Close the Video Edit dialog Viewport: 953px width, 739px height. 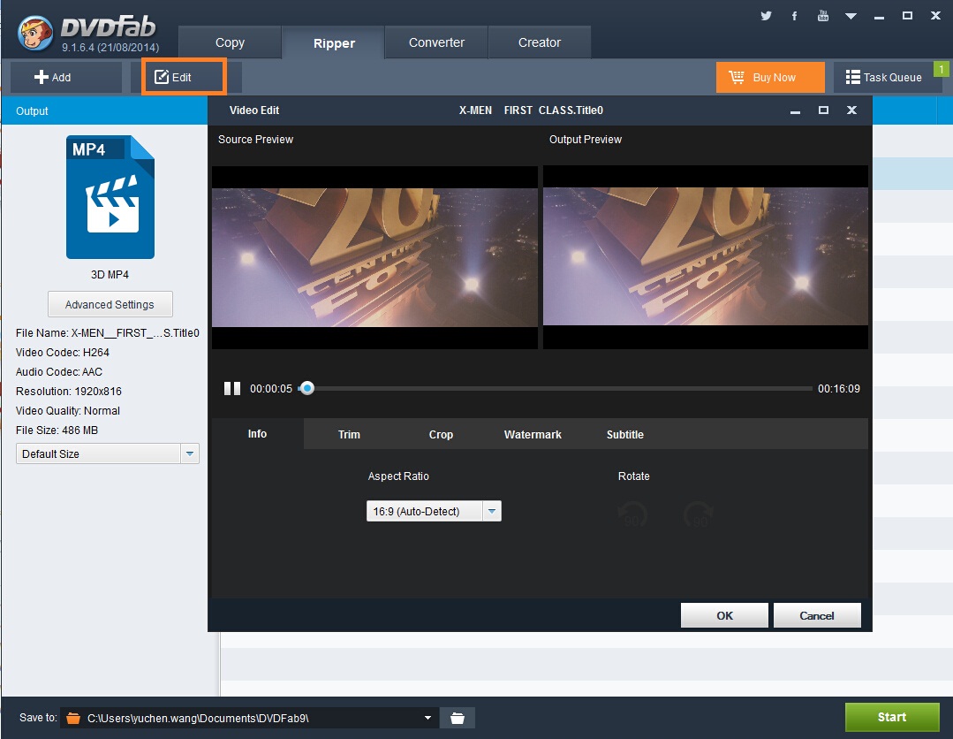point(851,110)
